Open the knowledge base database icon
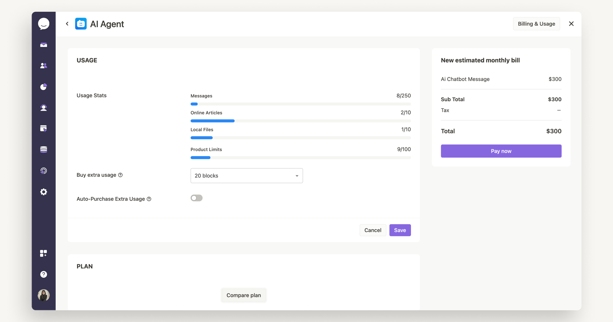Viewport: 613px width, 322px height. (43, 149)
